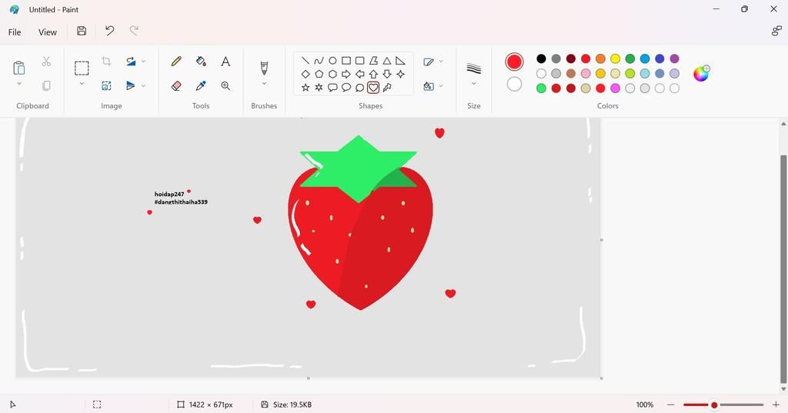This screenshot has width=788, height=413.
Task: Choose the Cloud callout shape
Action: 360,88
